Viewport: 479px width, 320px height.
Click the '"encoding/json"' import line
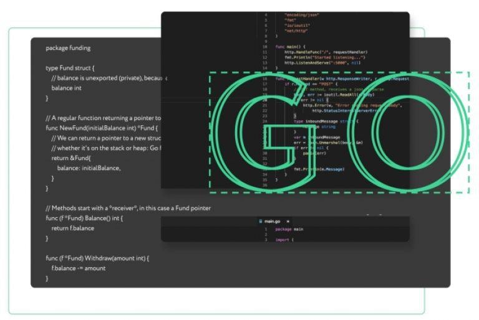click(302, 15)
